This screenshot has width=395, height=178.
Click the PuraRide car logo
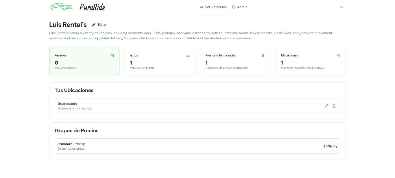click(x=61, y=7)
